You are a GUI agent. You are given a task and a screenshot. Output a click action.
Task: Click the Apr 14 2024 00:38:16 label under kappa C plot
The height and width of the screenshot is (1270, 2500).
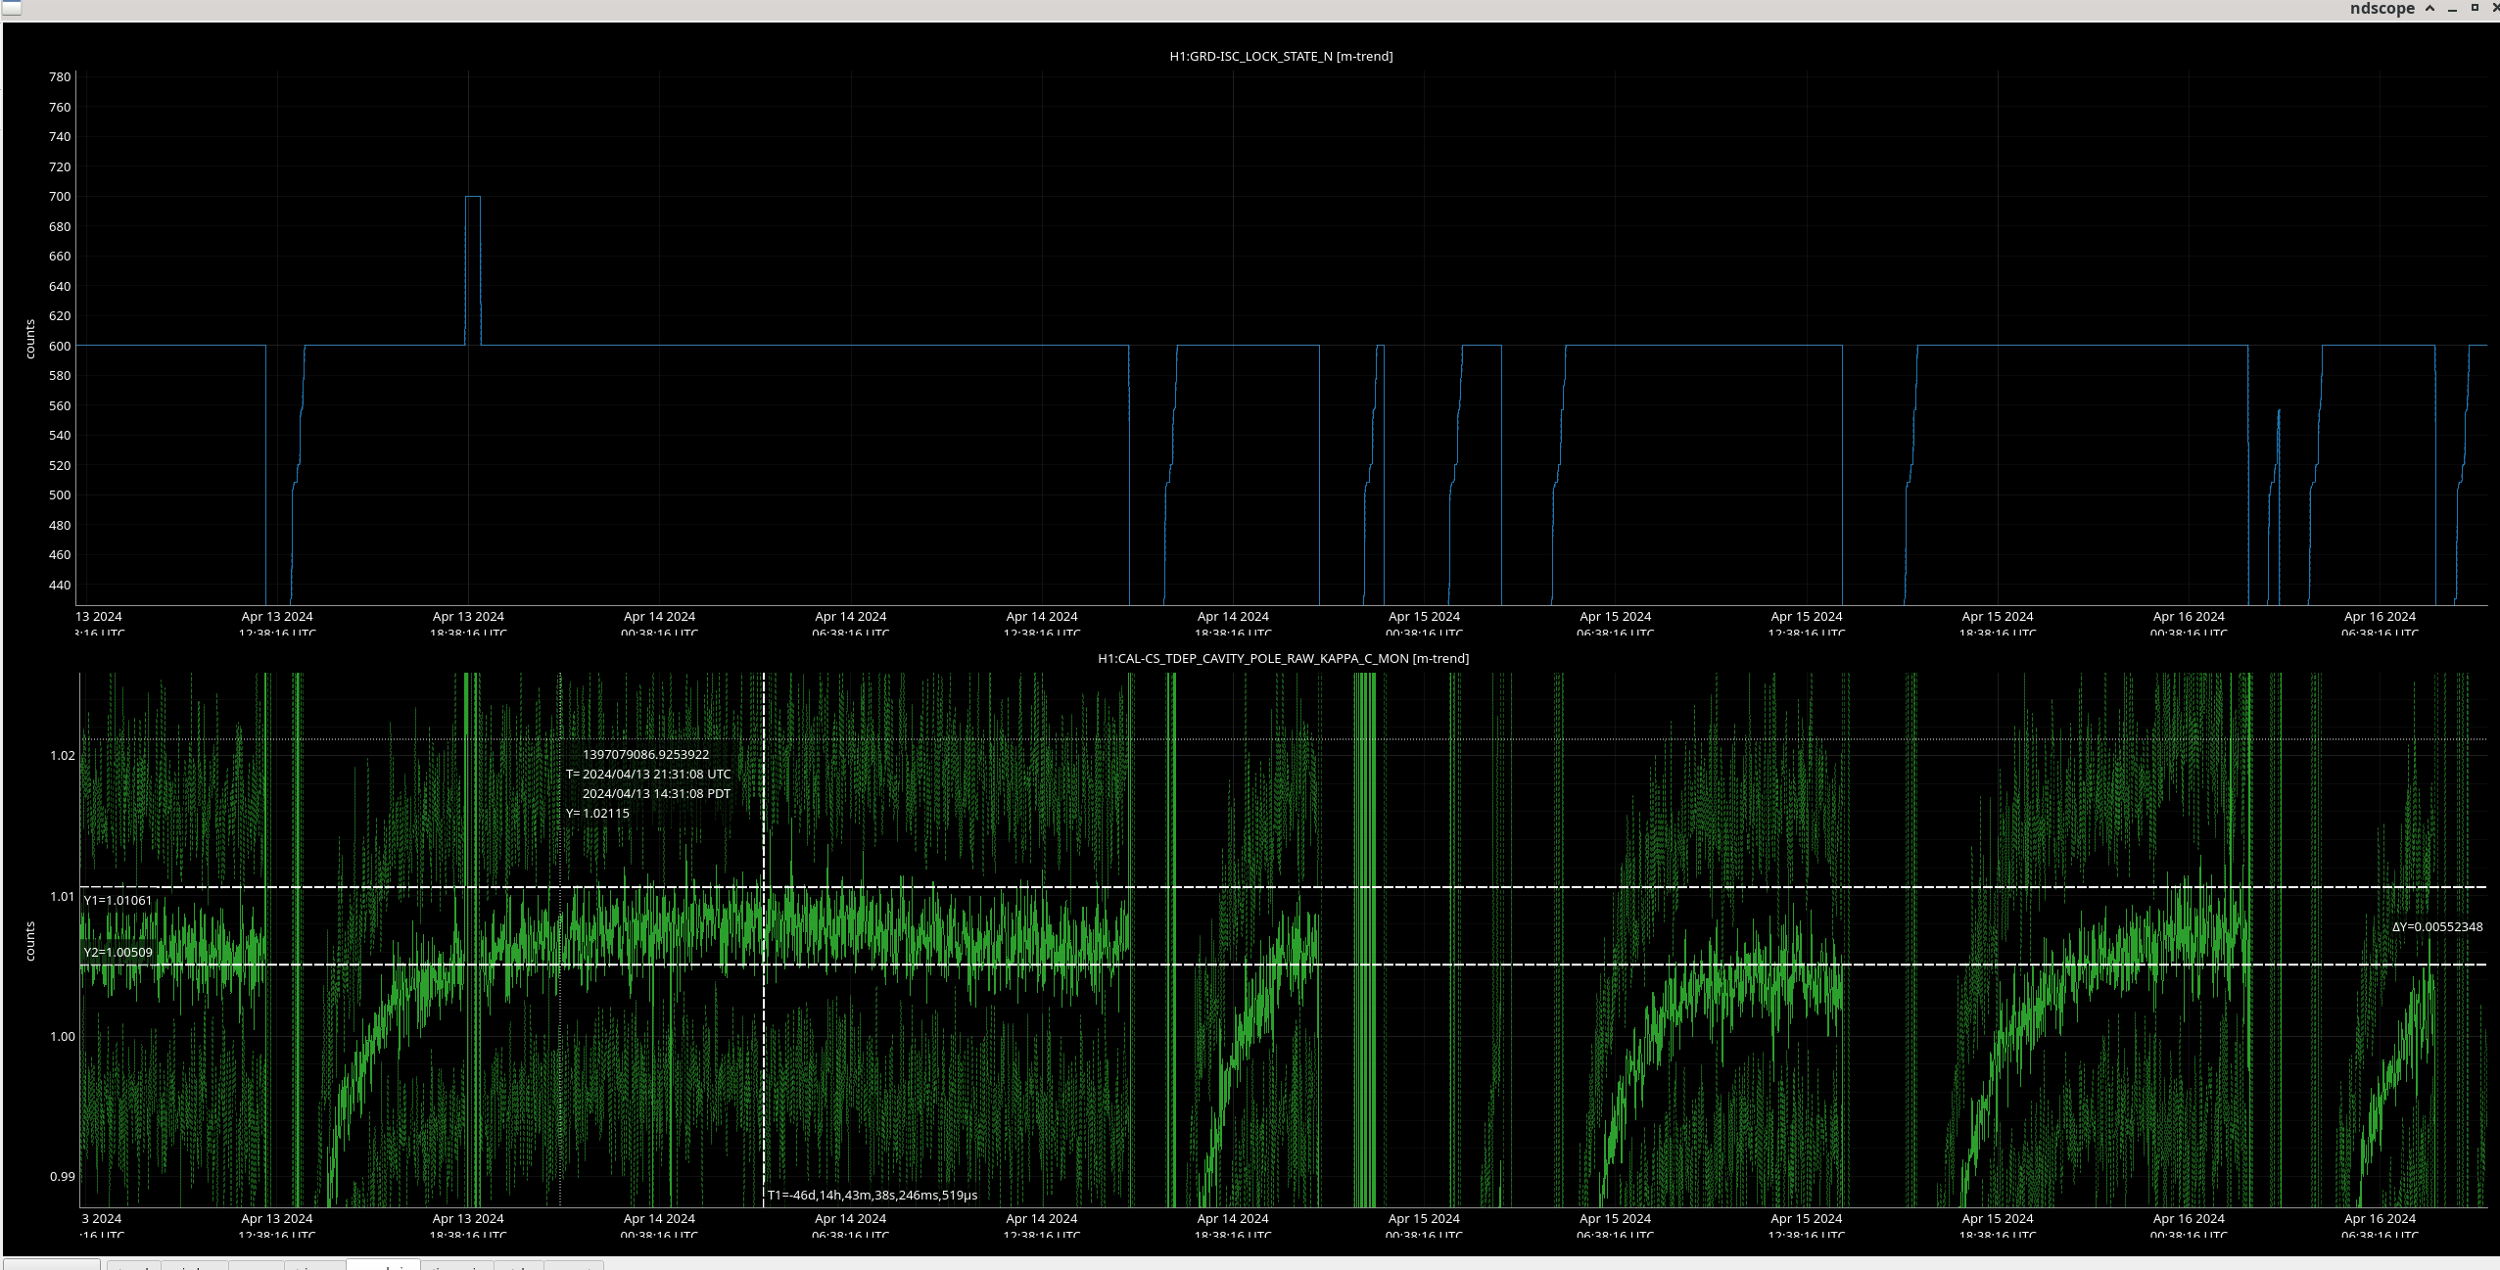coord(659,1226)
